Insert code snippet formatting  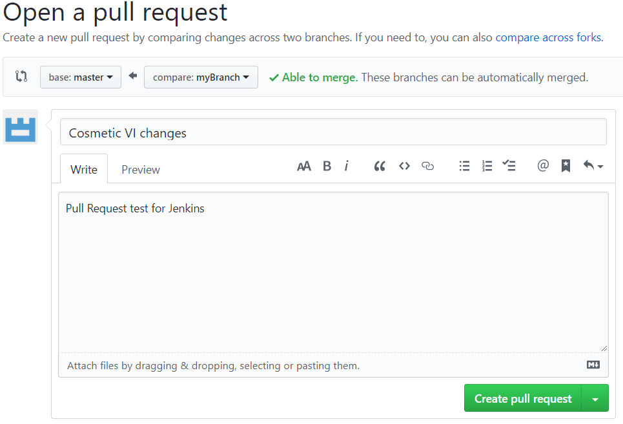point(404,167)
